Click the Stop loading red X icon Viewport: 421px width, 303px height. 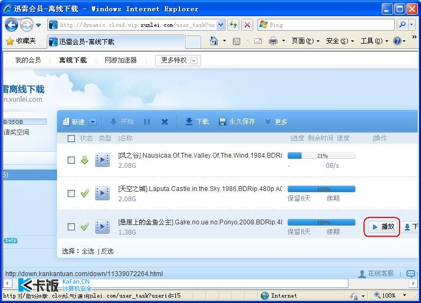pos(247,25)
